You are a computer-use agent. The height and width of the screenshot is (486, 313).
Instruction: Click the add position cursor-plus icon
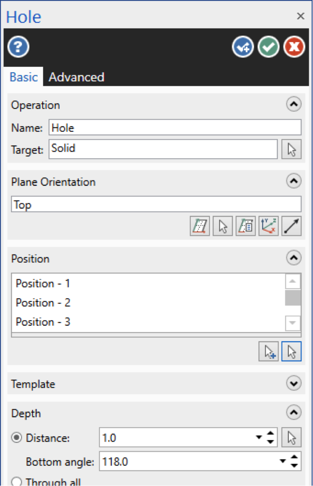pyautogui.click(x=268, y=352)
